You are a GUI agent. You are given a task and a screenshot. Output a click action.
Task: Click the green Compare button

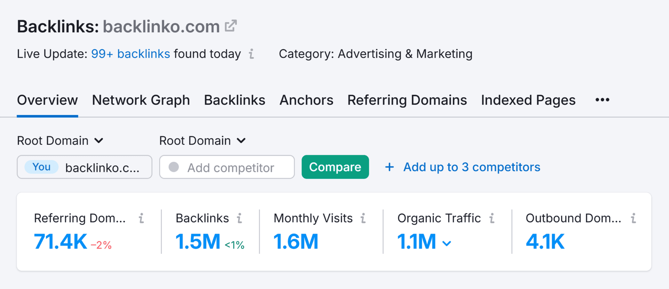pos(335,167)
